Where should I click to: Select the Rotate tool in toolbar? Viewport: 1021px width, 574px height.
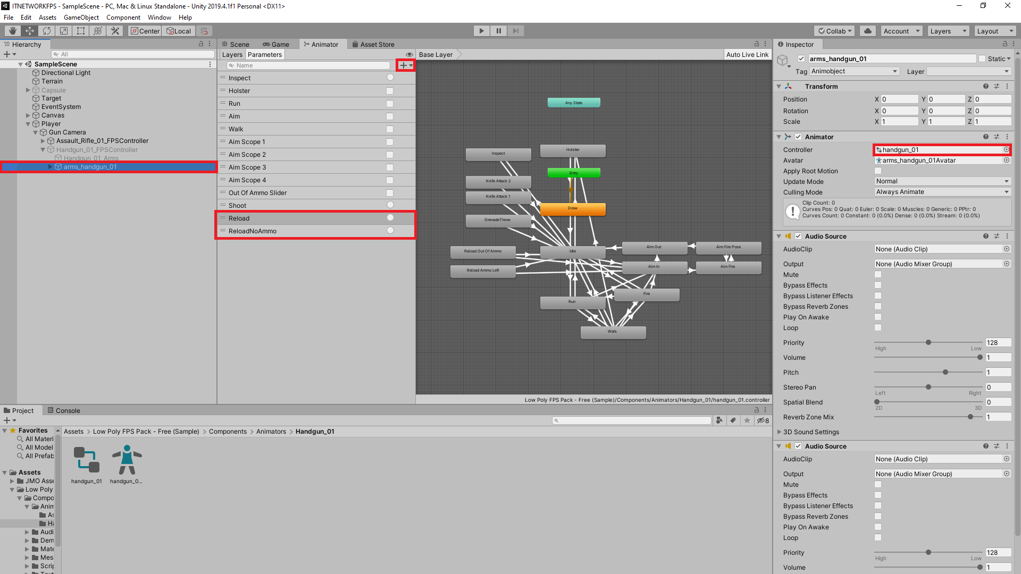click(x=47, y=31)
